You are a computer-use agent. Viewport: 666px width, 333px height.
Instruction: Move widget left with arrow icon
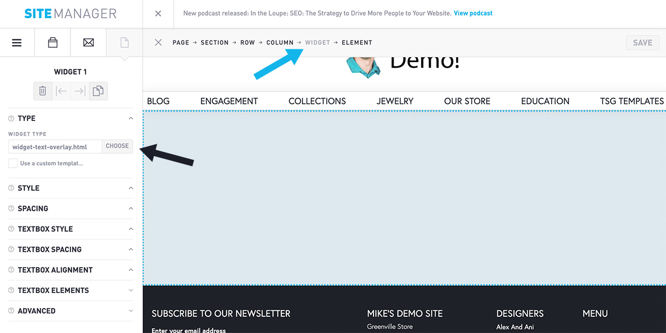click(62, 91)
